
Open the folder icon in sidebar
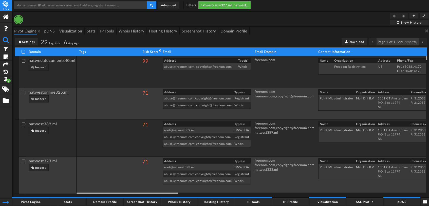[6, 100]
